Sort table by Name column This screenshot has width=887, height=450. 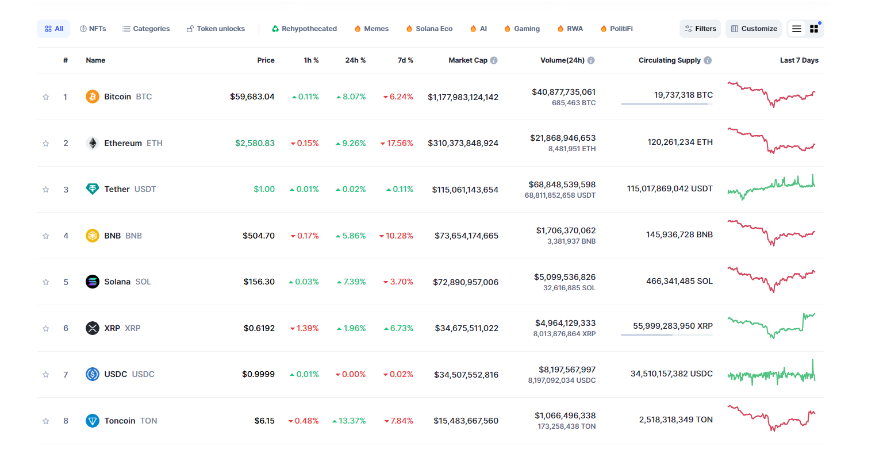(95, 60)
